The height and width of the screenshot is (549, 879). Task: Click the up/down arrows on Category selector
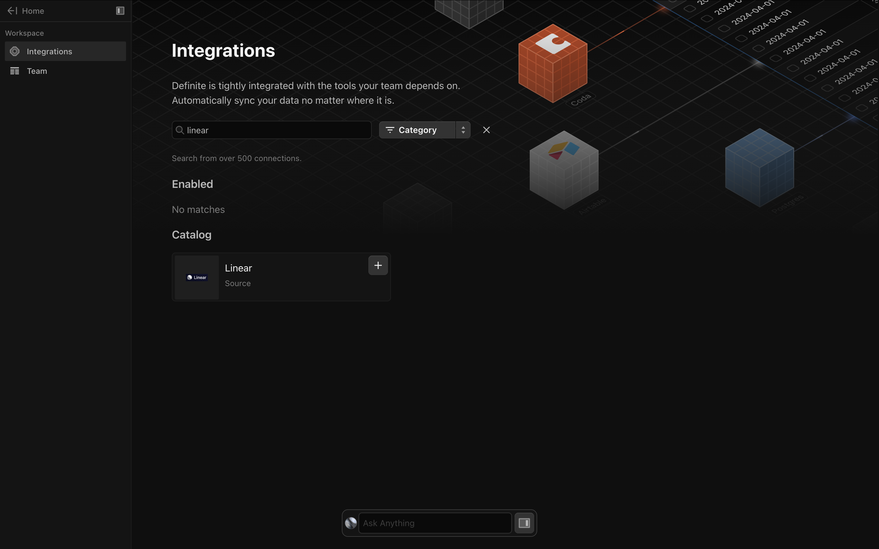pos(463,130)
